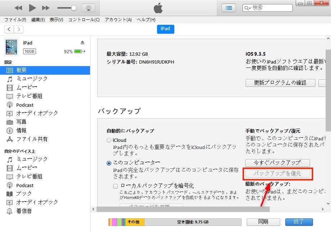Select 情報 in the sidebar
The image size is (331, 232).
pyautogui.click(x=45, y=130)
